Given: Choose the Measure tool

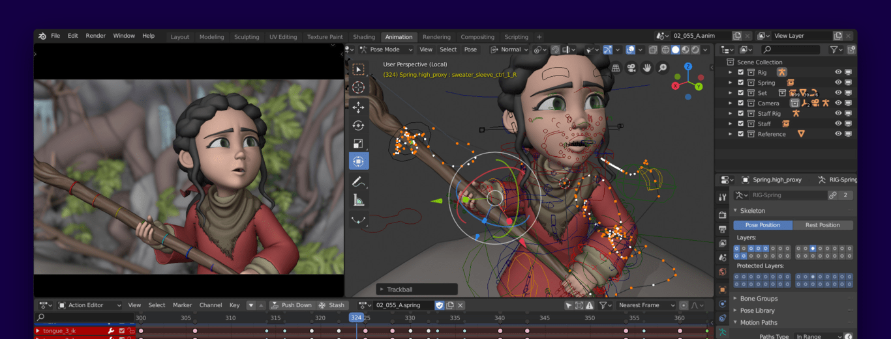Looking at the screenshot, I should [359, 200].
